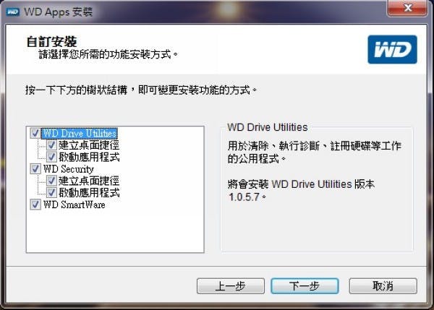This screenshot has height=310, width=434.
Task: Click the 上一步 back button
Action: click(231, 286)
